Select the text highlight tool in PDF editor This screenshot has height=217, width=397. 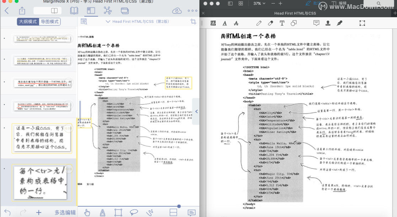click(213, 23)
